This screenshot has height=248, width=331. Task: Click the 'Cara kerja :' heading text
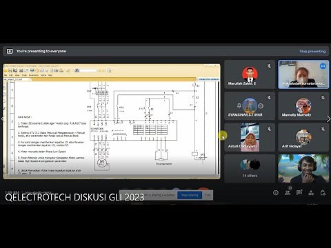(x=25, y=117)
